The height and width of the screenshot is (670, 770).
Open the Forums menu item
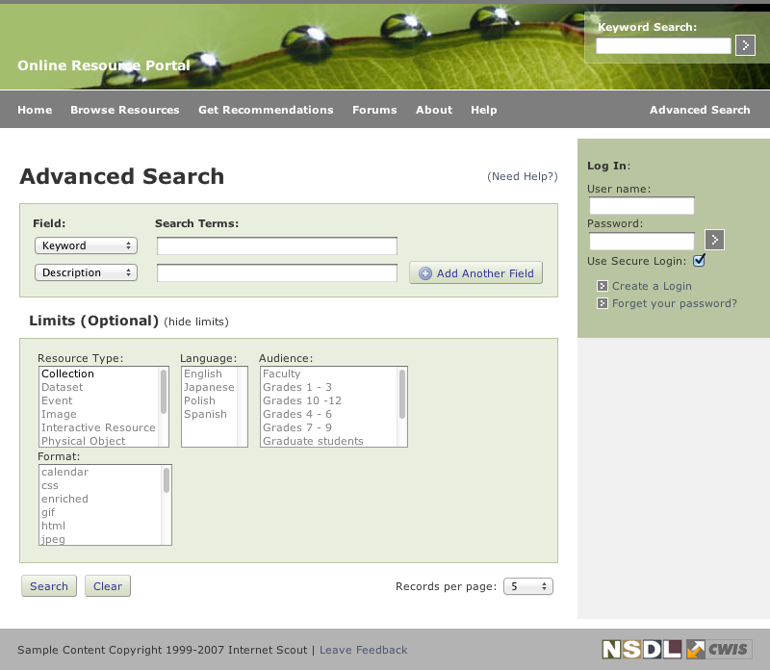[x=374, y=110]
